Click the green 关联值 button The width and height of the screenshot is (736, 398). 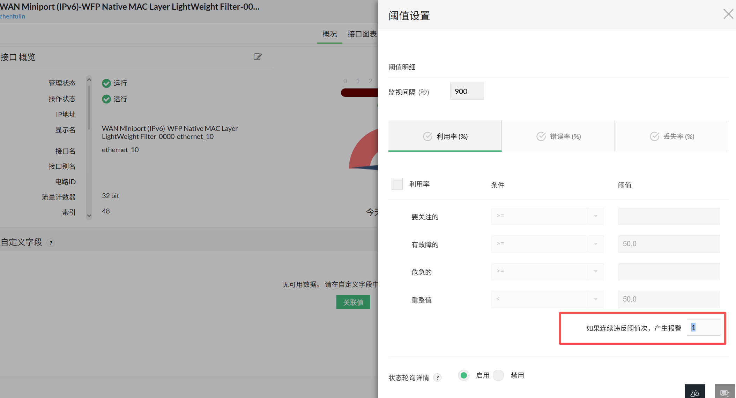coord(353,302)
